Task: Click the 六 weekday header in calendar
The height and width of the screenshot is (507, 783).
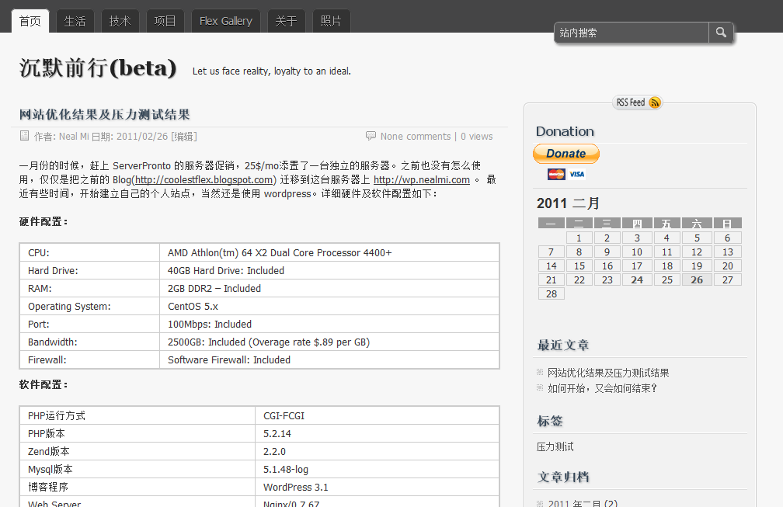Action: [697, 223]
